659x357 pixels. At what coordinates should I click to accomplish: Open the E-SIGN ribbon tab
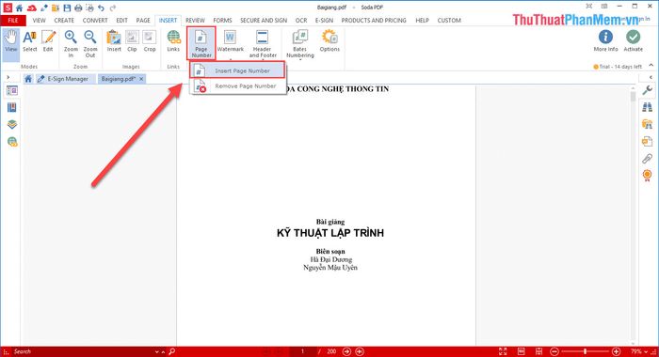coord(324,20)
